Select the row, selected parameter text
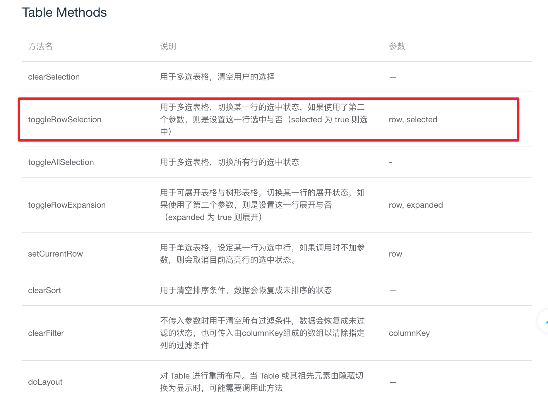The image size is (548, 399). [413, 119]
